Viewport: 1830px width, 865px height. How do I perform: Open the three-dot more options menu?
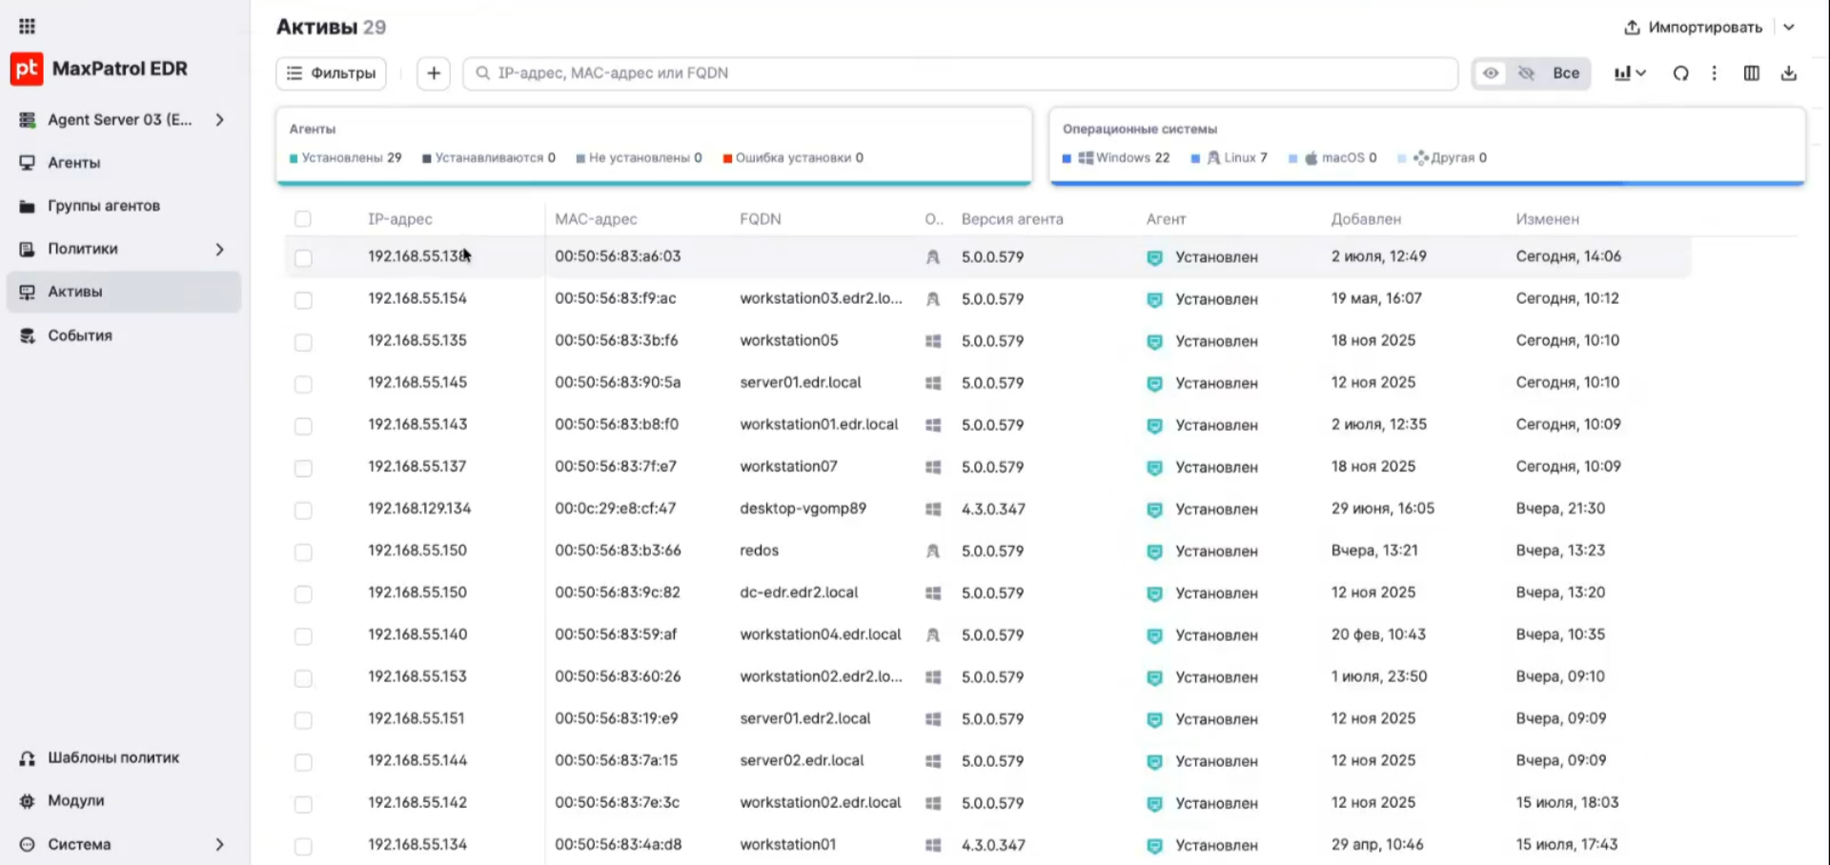point(1715,73)
